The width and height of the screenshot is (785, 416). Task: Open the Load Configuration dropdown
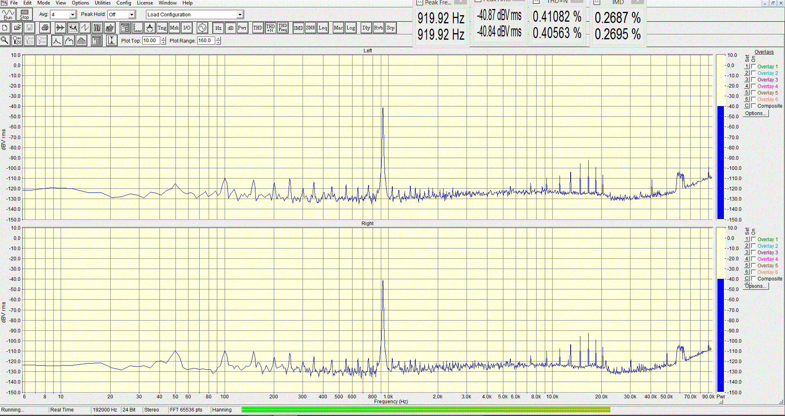click(x=240, y=15)
